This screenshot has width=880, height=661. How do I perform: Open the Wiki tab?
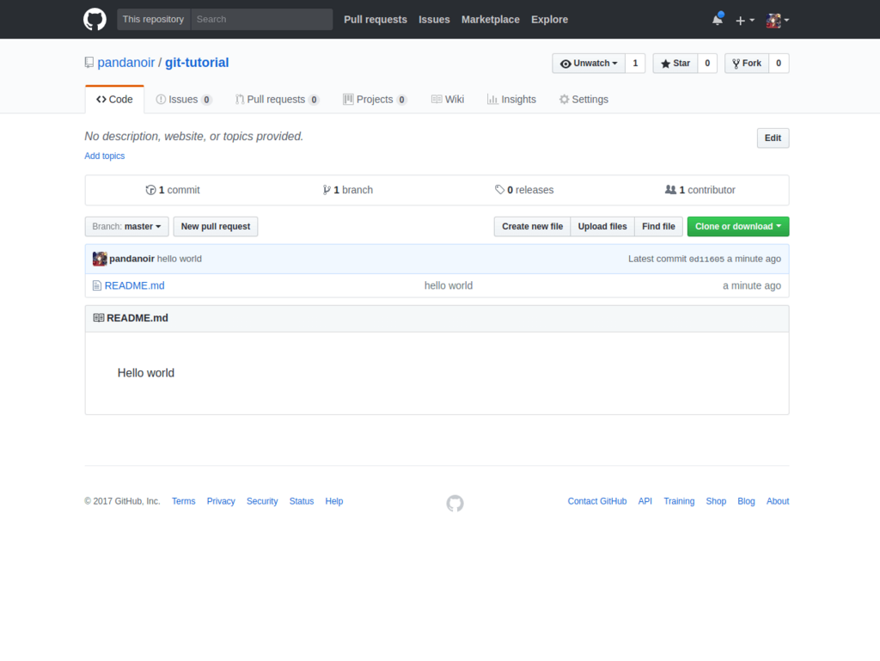pyautogui.click(x=448, y=100)
